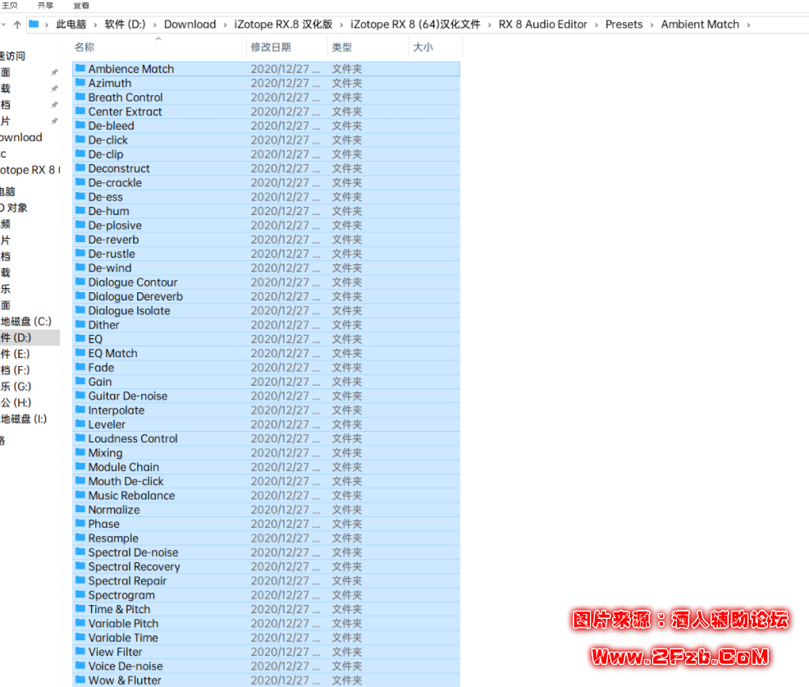
Task: Select Voice De-noise folder name
Action: [126, 666]
